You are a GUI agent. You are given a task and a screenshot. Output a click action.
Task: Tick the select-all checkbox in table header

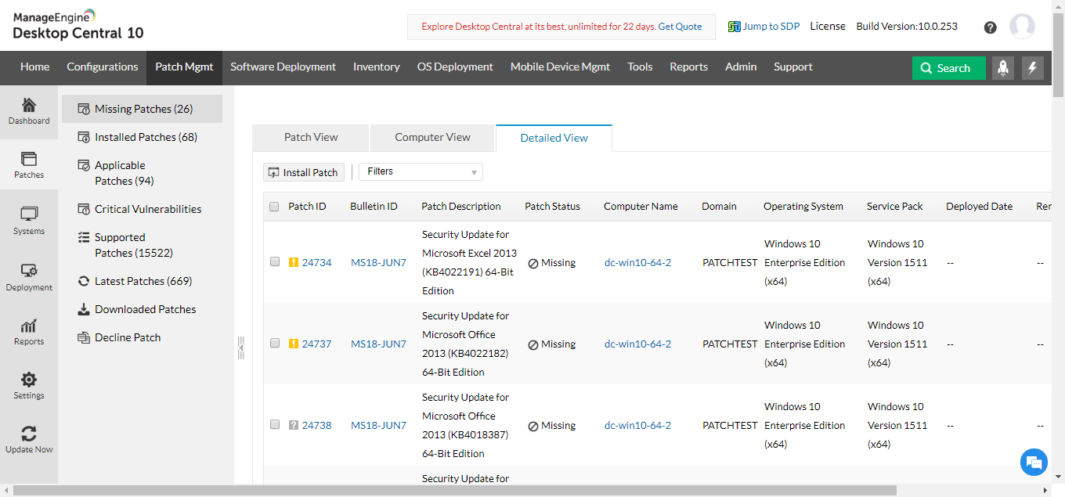pos(274,207)
